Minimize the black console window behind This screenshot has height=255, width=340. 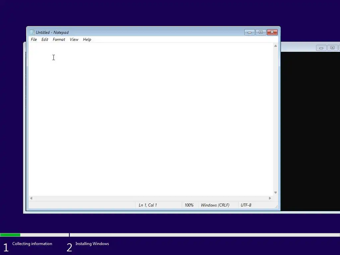point(321,48)
